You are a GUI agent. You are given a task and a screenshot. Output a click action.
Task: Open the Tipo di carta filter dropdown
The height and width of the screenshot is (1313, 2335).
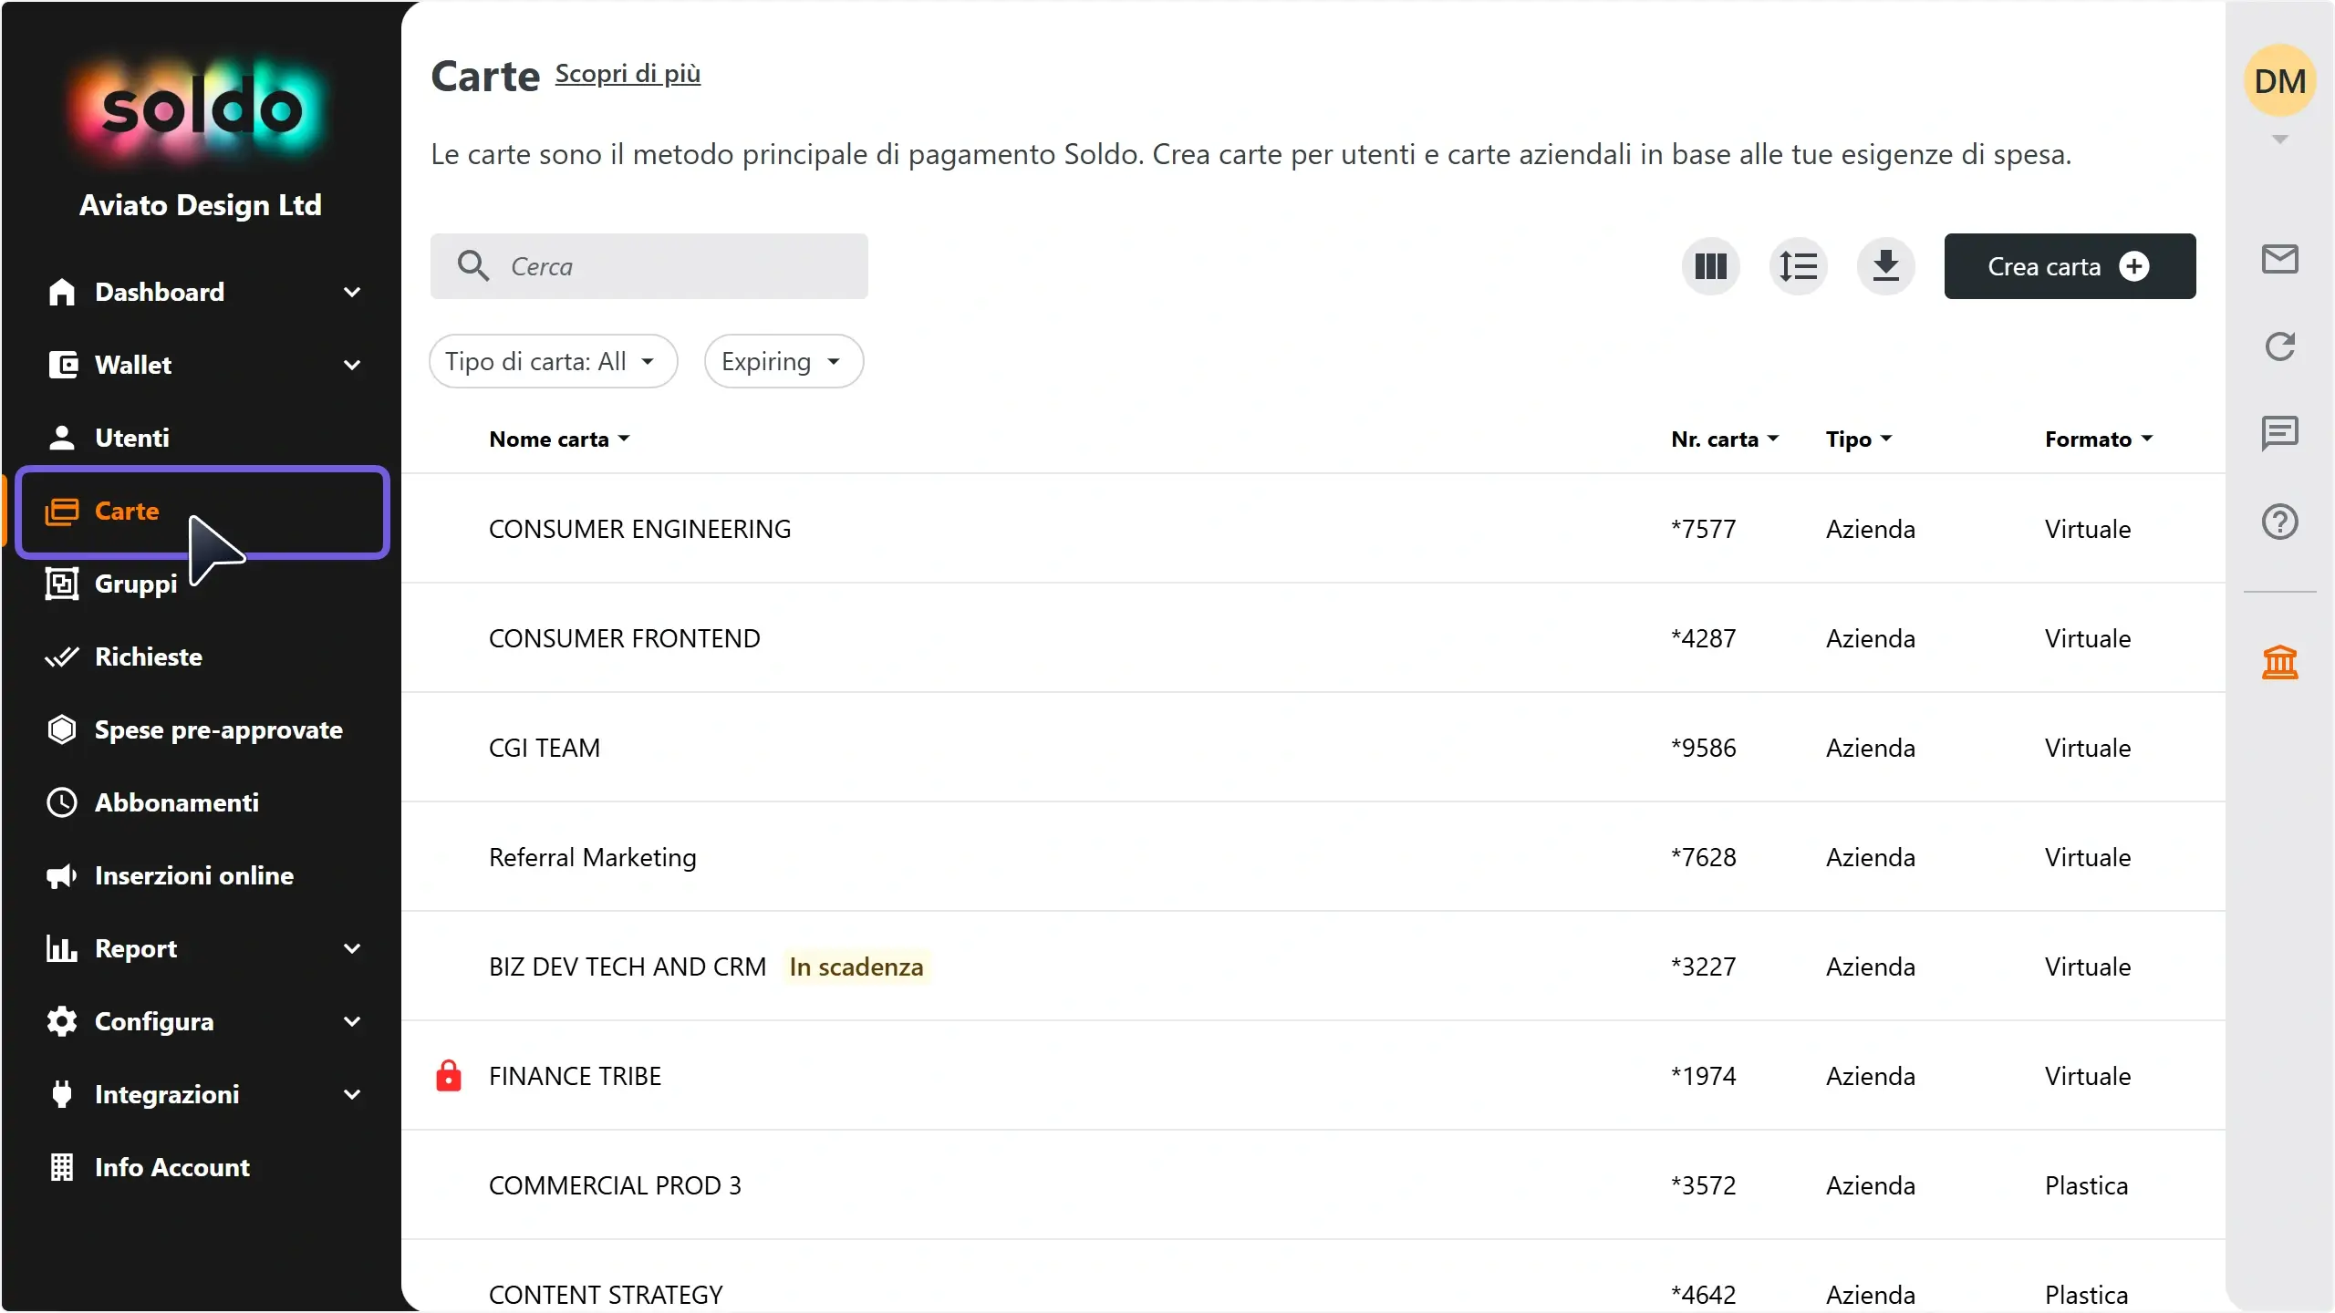point(554,361)
